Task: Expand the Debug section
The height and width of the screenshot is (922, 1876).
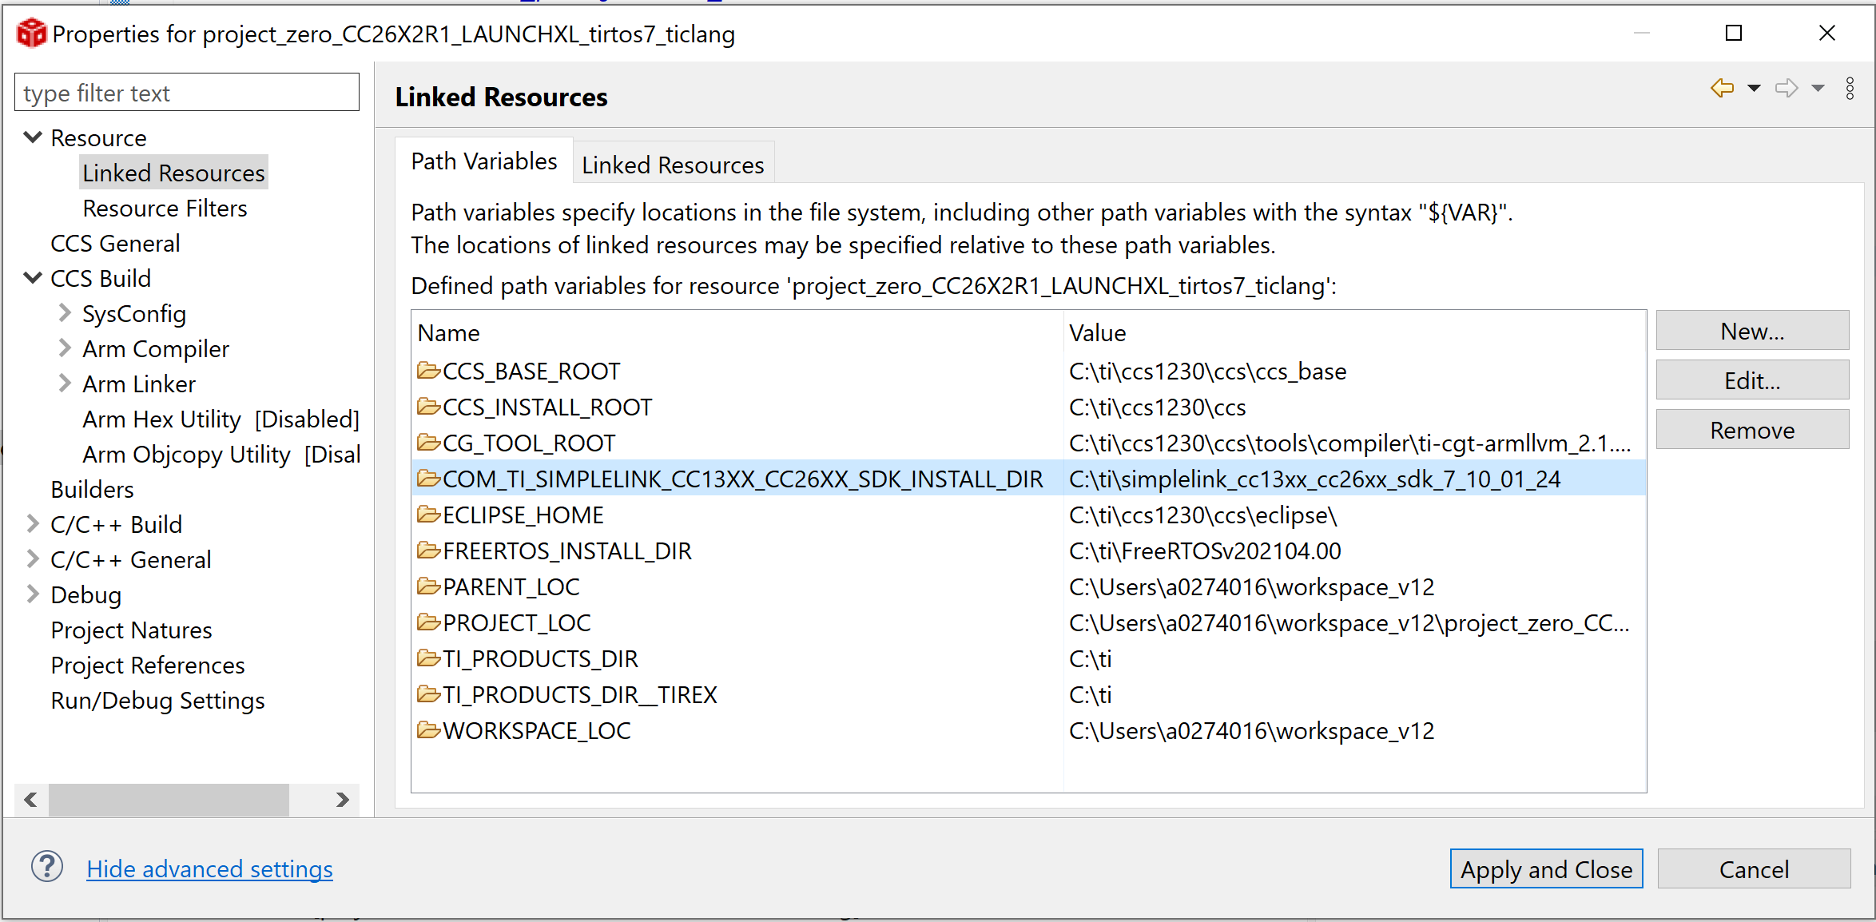Action: [32, 594]
